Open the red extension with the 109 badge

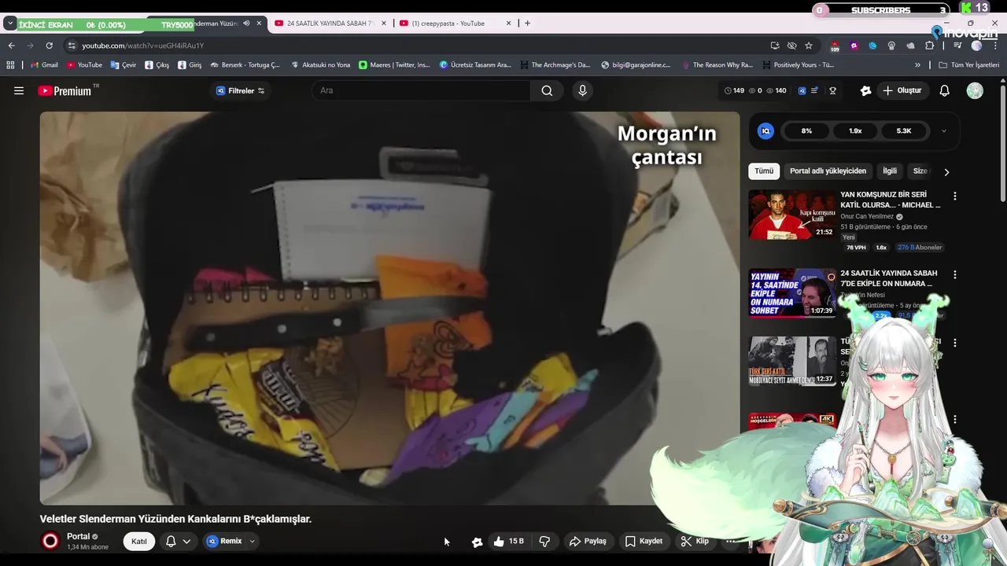click(x=835, y=46)
